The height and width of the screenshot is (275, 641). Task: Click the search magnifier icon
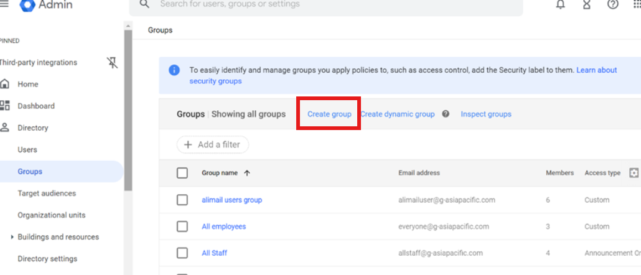[x=144, y=4]
